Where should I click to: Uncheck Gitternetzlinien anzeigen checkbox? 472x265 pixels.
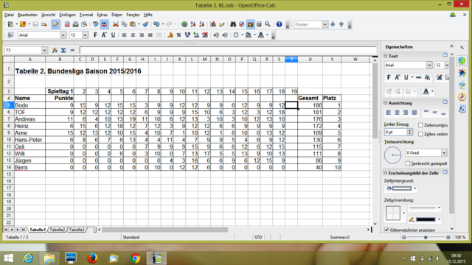[386, 230]
